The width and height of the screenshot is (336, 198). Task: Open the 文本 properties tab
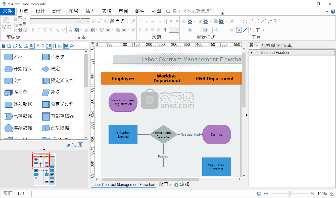(x=287, y=46)
